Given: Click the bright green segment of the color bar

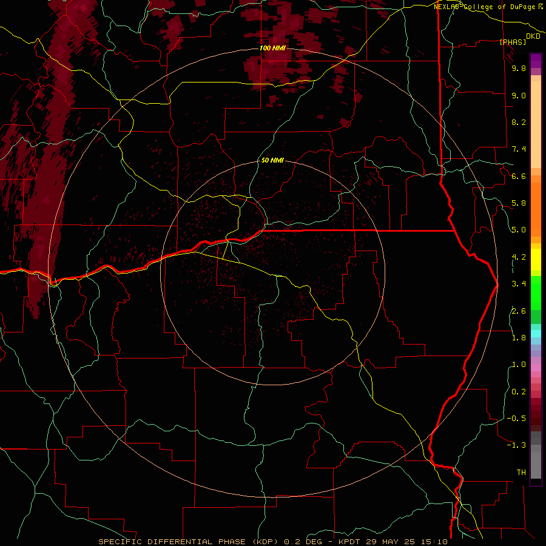Looking at the screenshot, I should [536, 292].
